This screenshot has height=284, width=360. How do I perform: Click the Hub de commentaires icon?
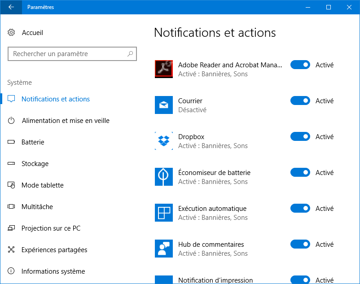click(164, 249)
